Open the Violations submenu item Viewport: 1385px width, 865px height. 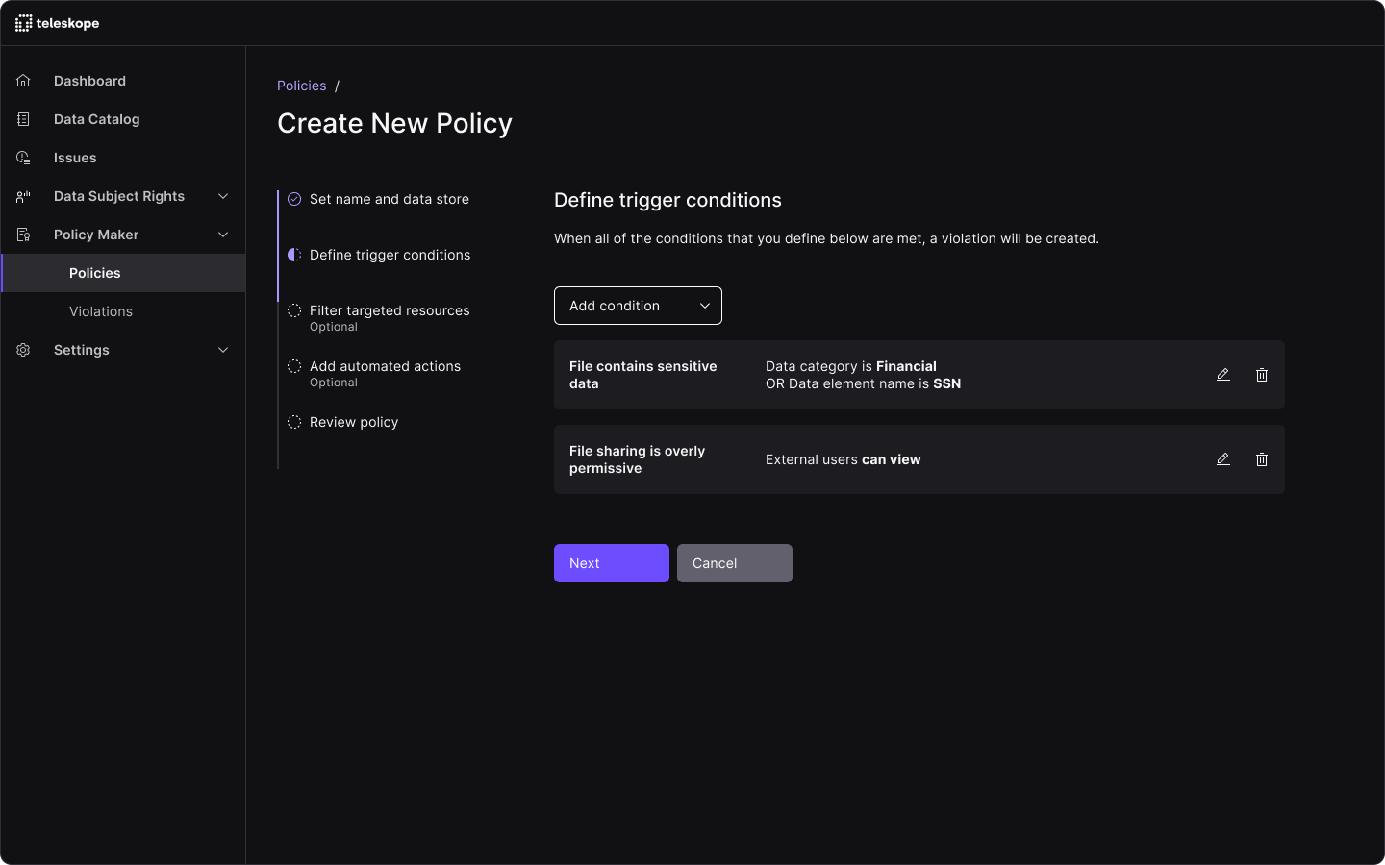[123, 311]
